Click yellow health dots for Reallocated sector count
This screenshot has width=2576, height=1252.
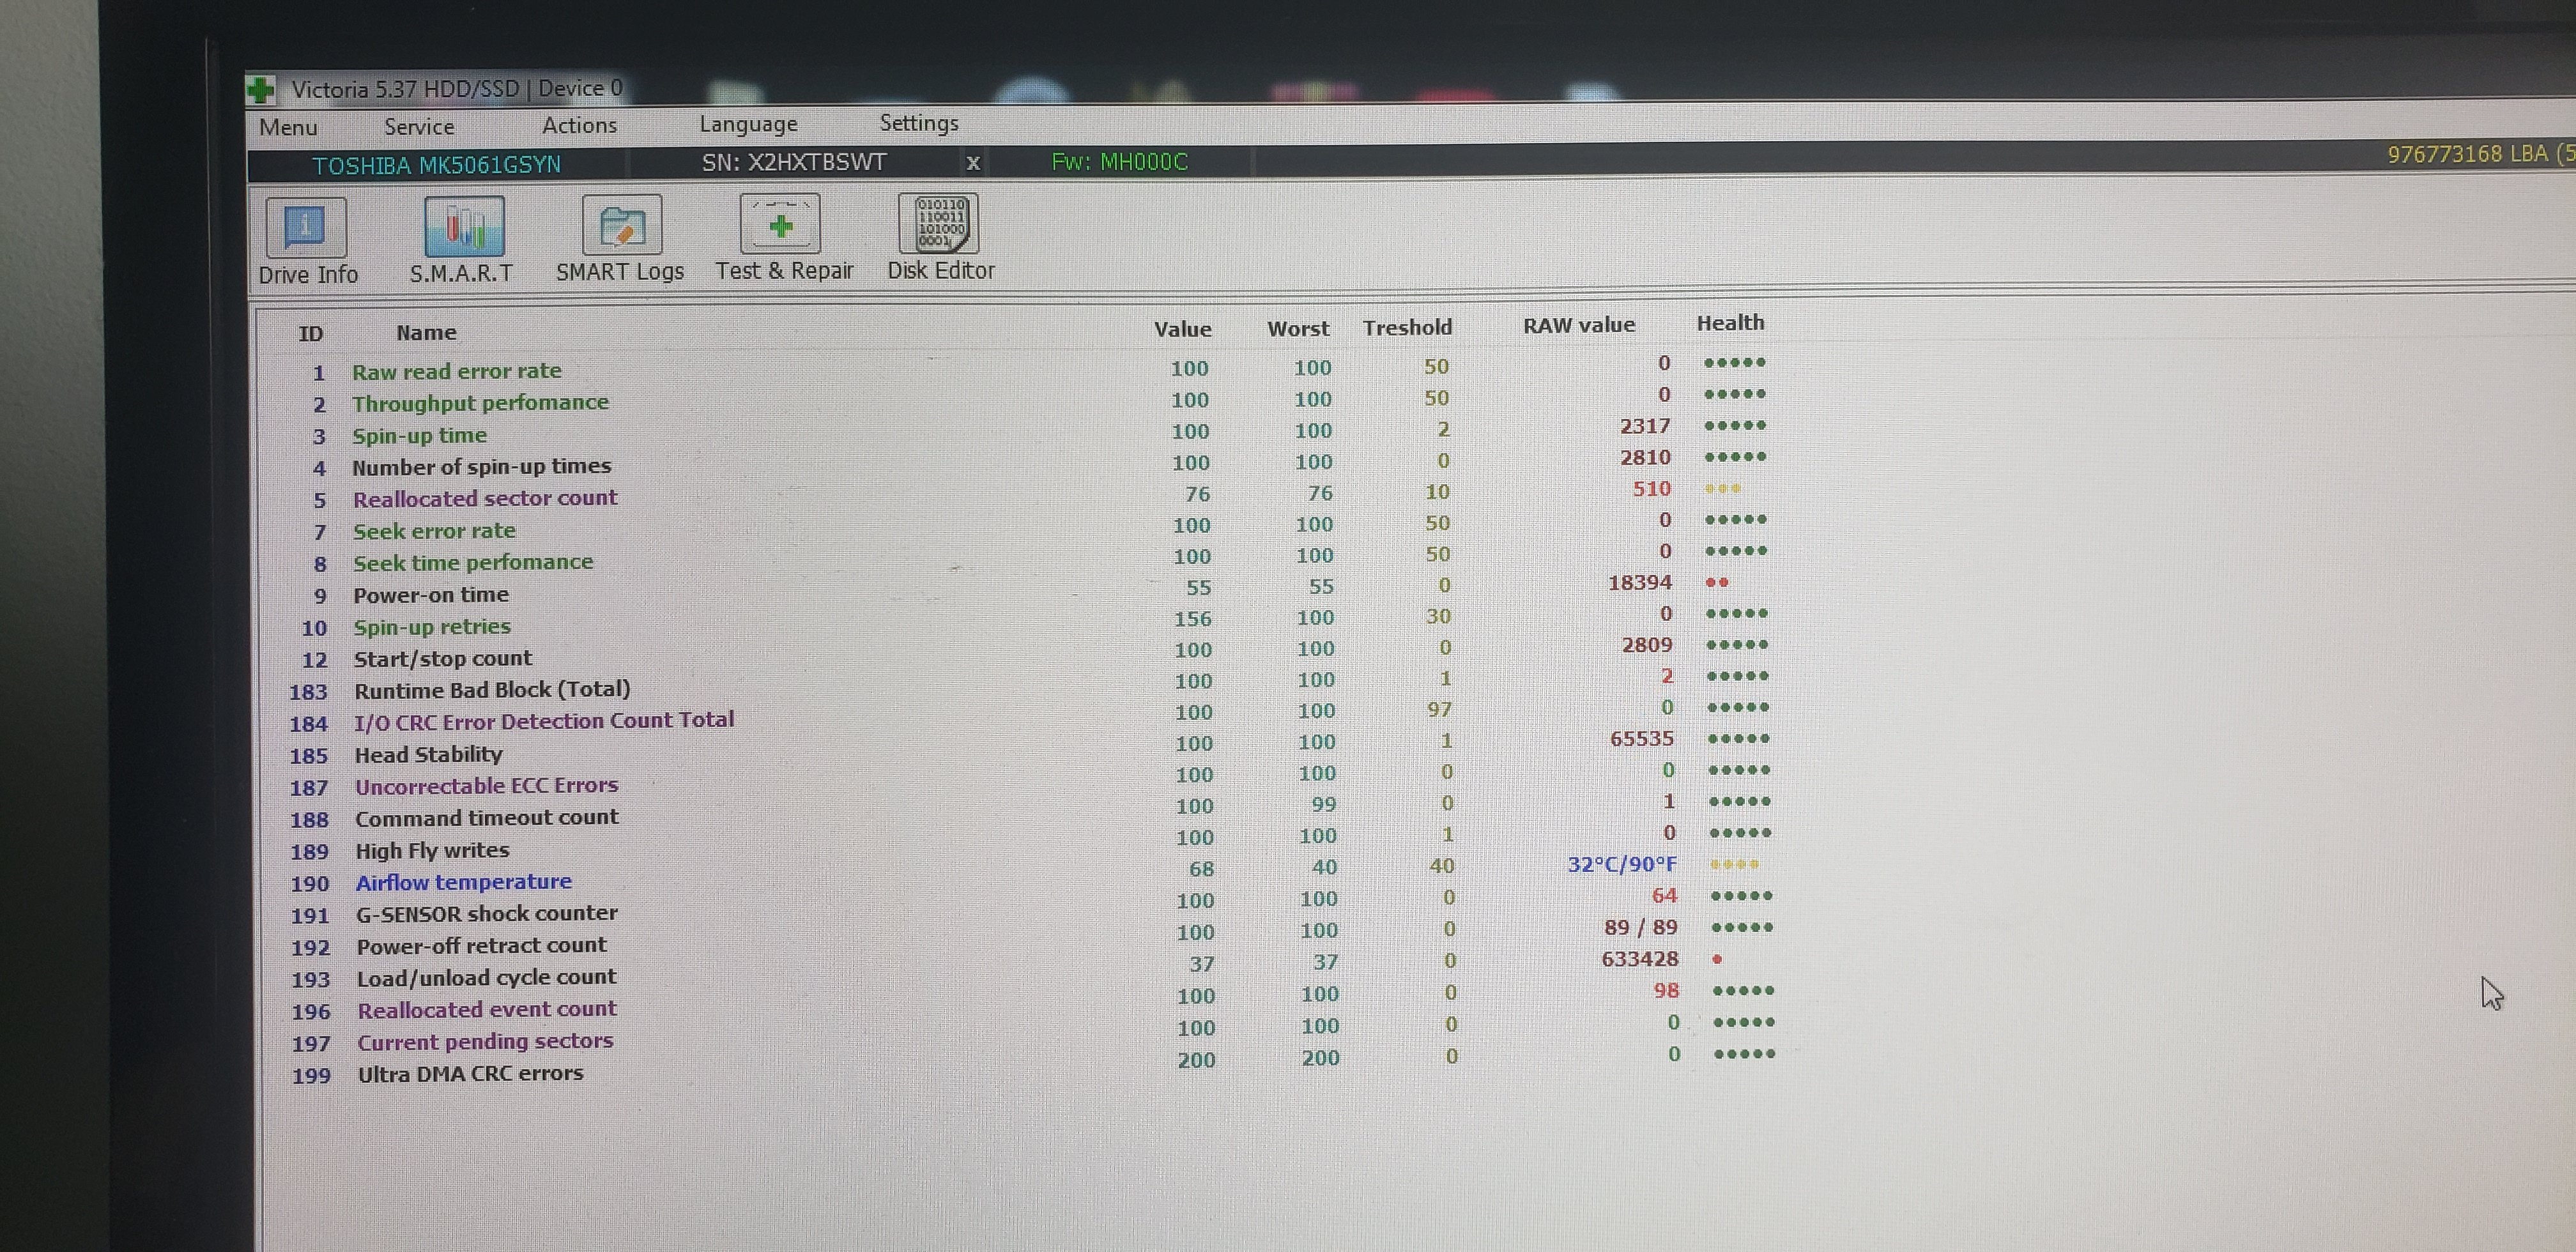(1723, 489)
